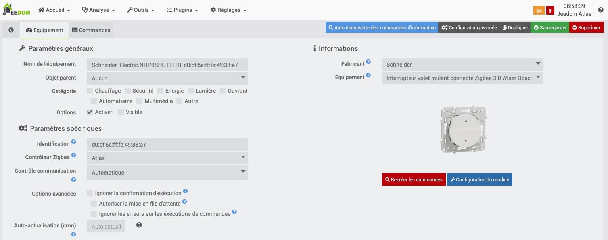Click the Dupliquer button

coord(515,27)
